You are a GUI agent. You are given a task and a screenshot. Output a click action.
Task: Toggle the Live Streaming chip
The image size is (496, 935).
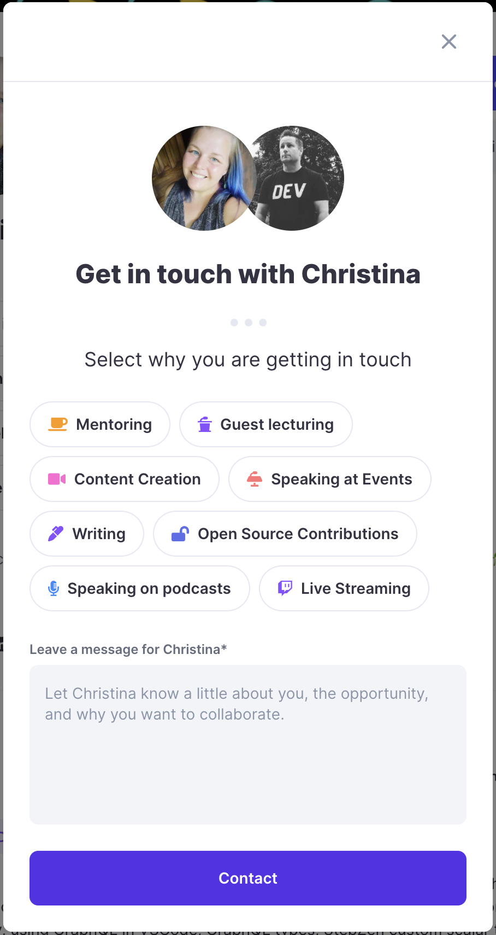coord(344,588)
